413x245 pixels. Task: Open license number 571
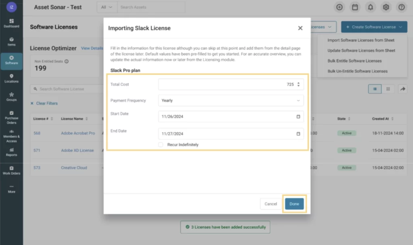point(37,150)
